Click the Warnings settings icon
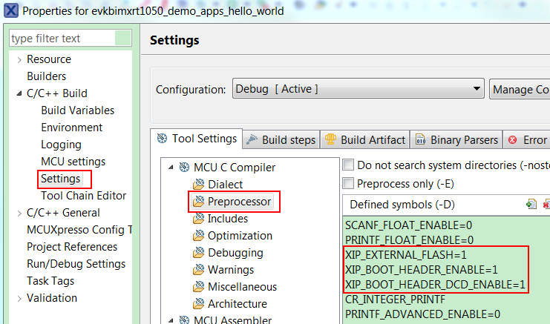This screenshot has height=324, width=550. 198,270
